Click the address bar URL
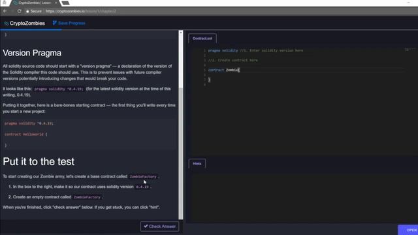The height and width of the screenshot is (235, 418). (81, 11)
